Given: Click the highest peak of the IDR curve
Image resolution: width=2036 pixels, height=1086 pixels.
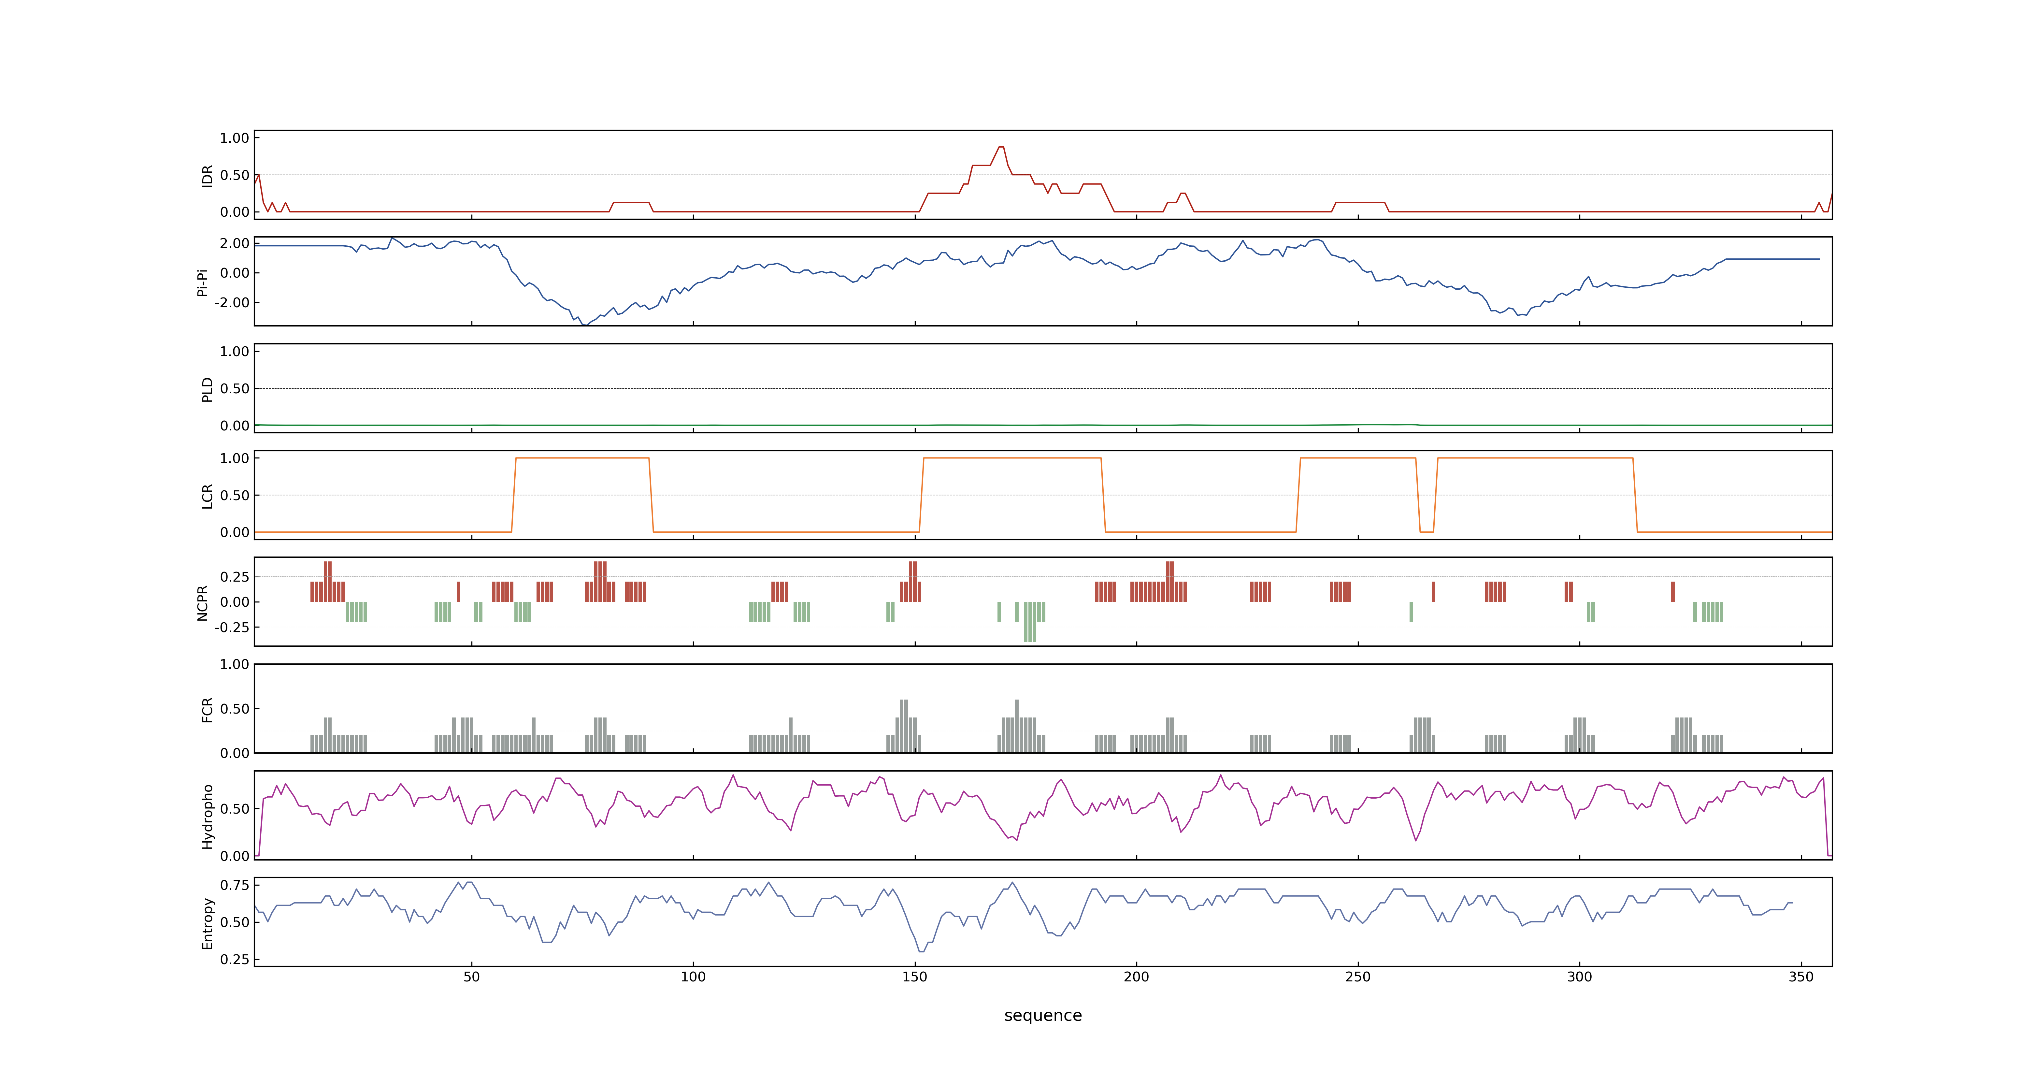Looking at the screenshot, I should click(x=1001, y=147).
